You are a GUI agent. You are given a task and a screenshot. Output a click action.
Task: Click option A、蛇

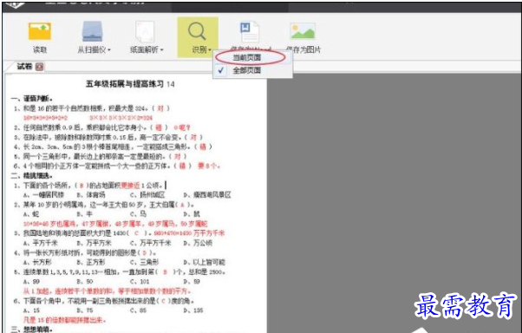click(x=31, y=214)
